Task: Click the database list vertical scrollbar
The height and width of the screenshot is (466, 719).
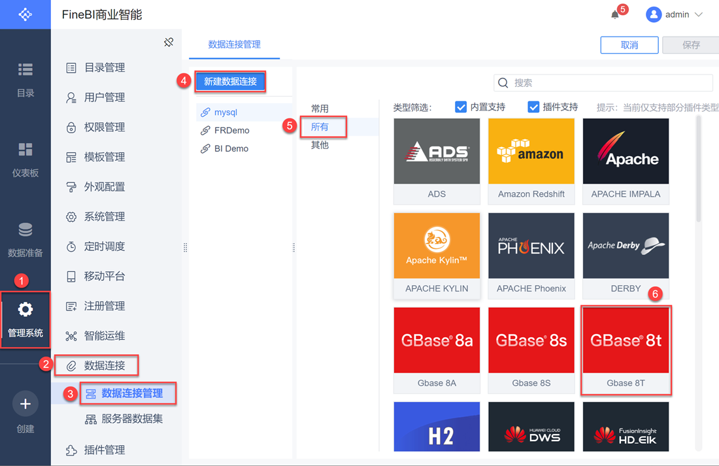Action: tap(698, 169)
